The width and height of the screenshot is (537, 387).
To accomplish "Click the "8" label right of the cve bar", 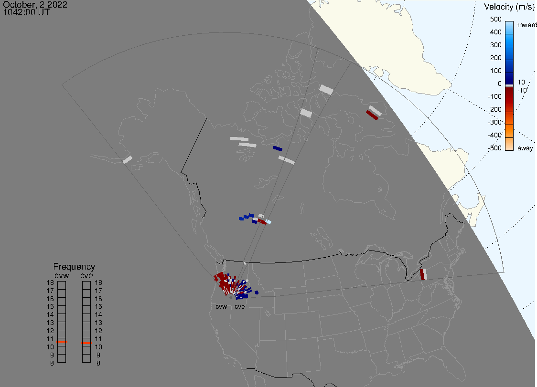I will [x=98, y=363].
